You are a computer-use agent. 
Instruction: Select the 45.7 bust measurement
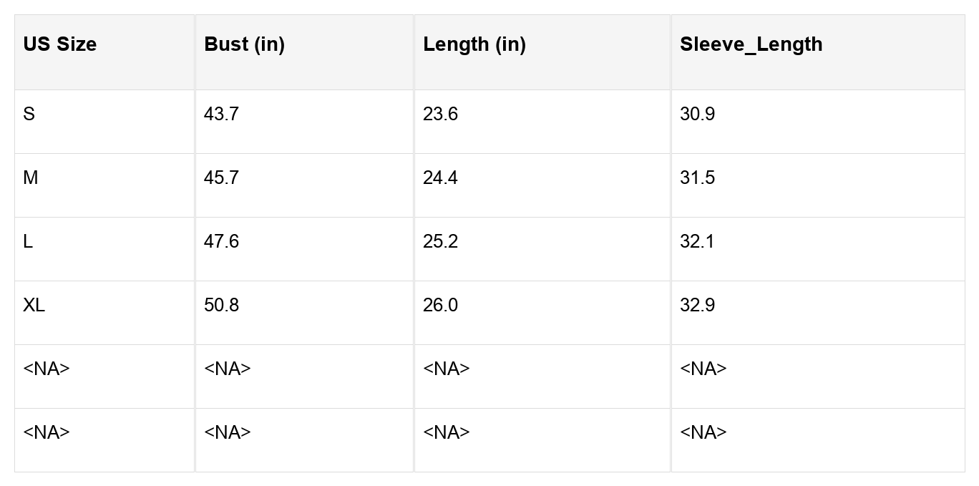221,178
